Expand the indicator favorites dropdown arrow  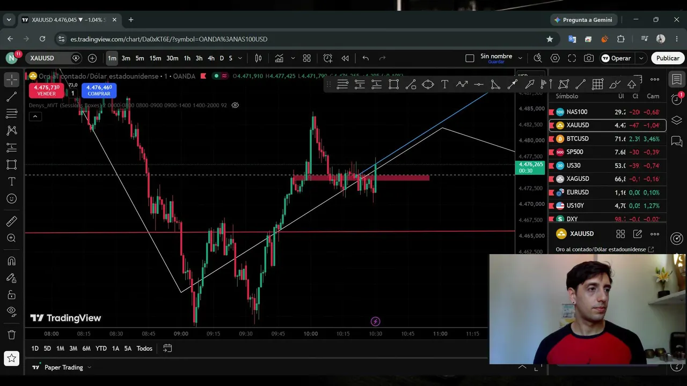293,58
